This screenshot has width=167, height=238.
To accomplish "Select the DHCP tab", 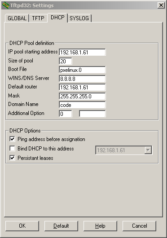I will [57, 18].
